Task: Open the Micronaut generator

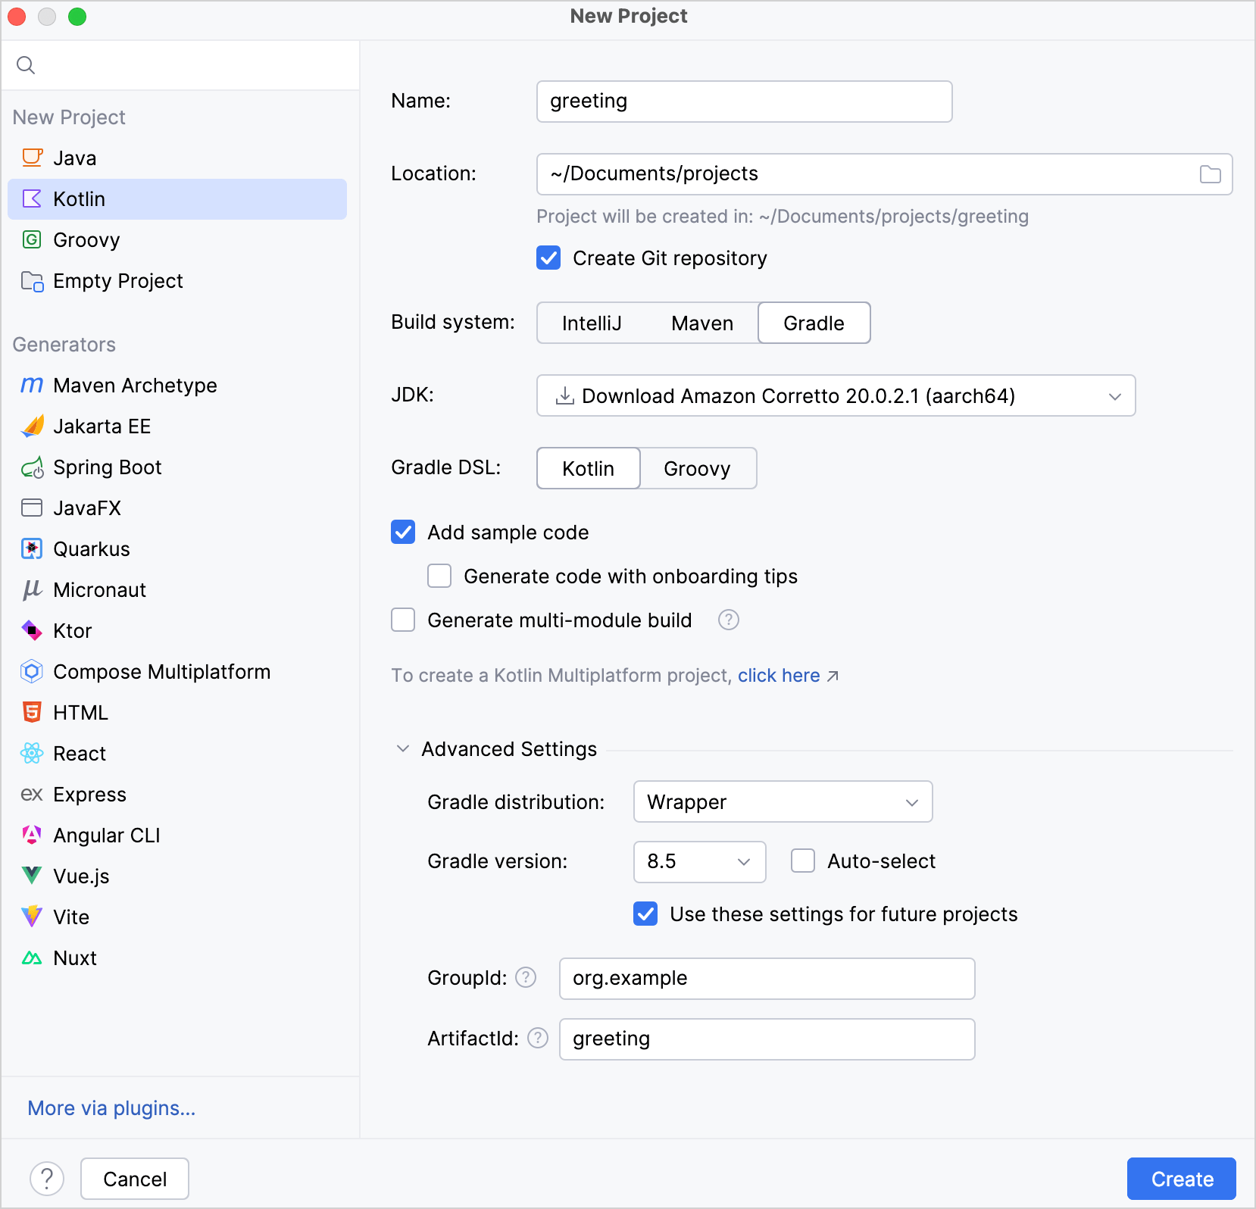Action: [98, 589]
